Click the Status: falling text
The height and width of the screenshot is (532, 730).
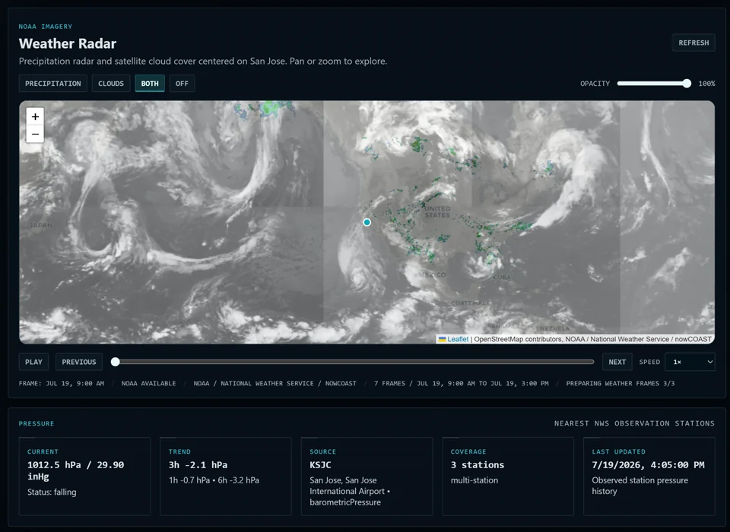click(x=52, y=492)
